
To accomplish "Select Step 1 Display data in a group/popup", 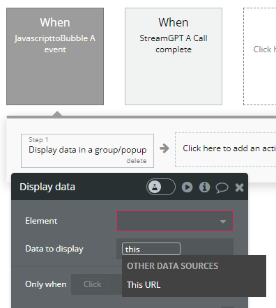I will (x=87, y=151).
